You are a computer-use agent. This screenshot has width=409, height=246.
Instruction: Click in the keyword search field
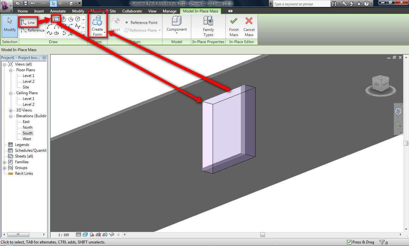301,4
